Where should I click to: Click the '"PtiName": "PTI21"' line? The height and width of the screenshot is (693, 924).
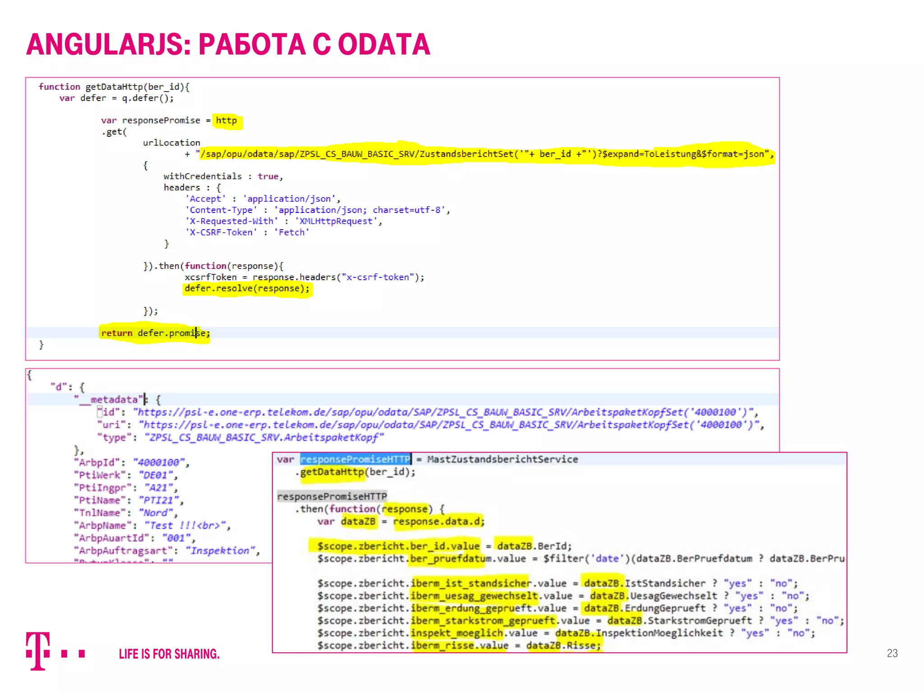pos(129,500)
